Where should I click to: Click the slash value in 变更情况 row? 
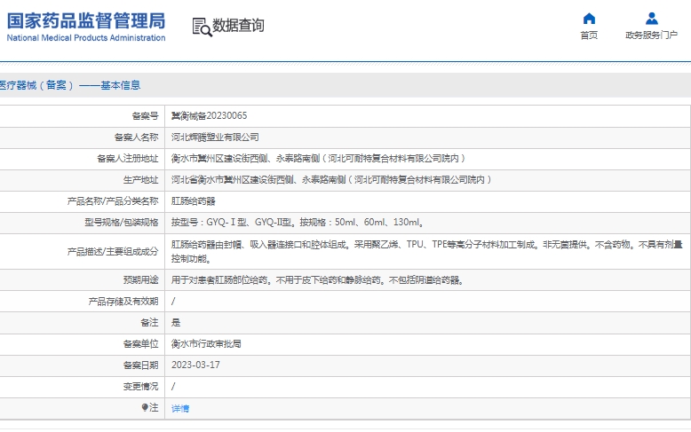[x=173, y=386]
